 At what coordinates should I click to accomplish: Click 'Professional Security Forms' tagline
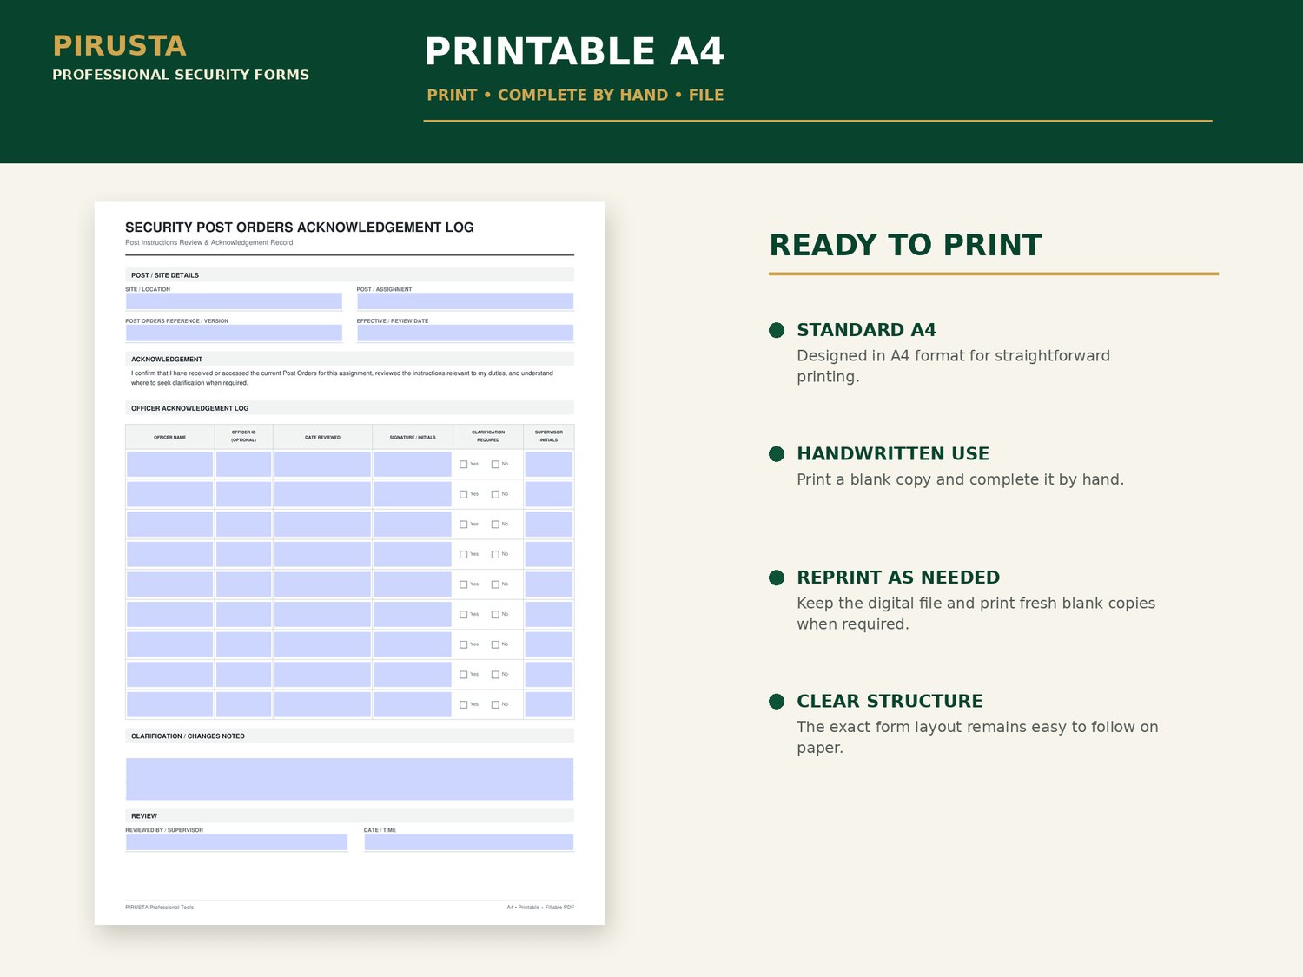[x=181, y=75]
